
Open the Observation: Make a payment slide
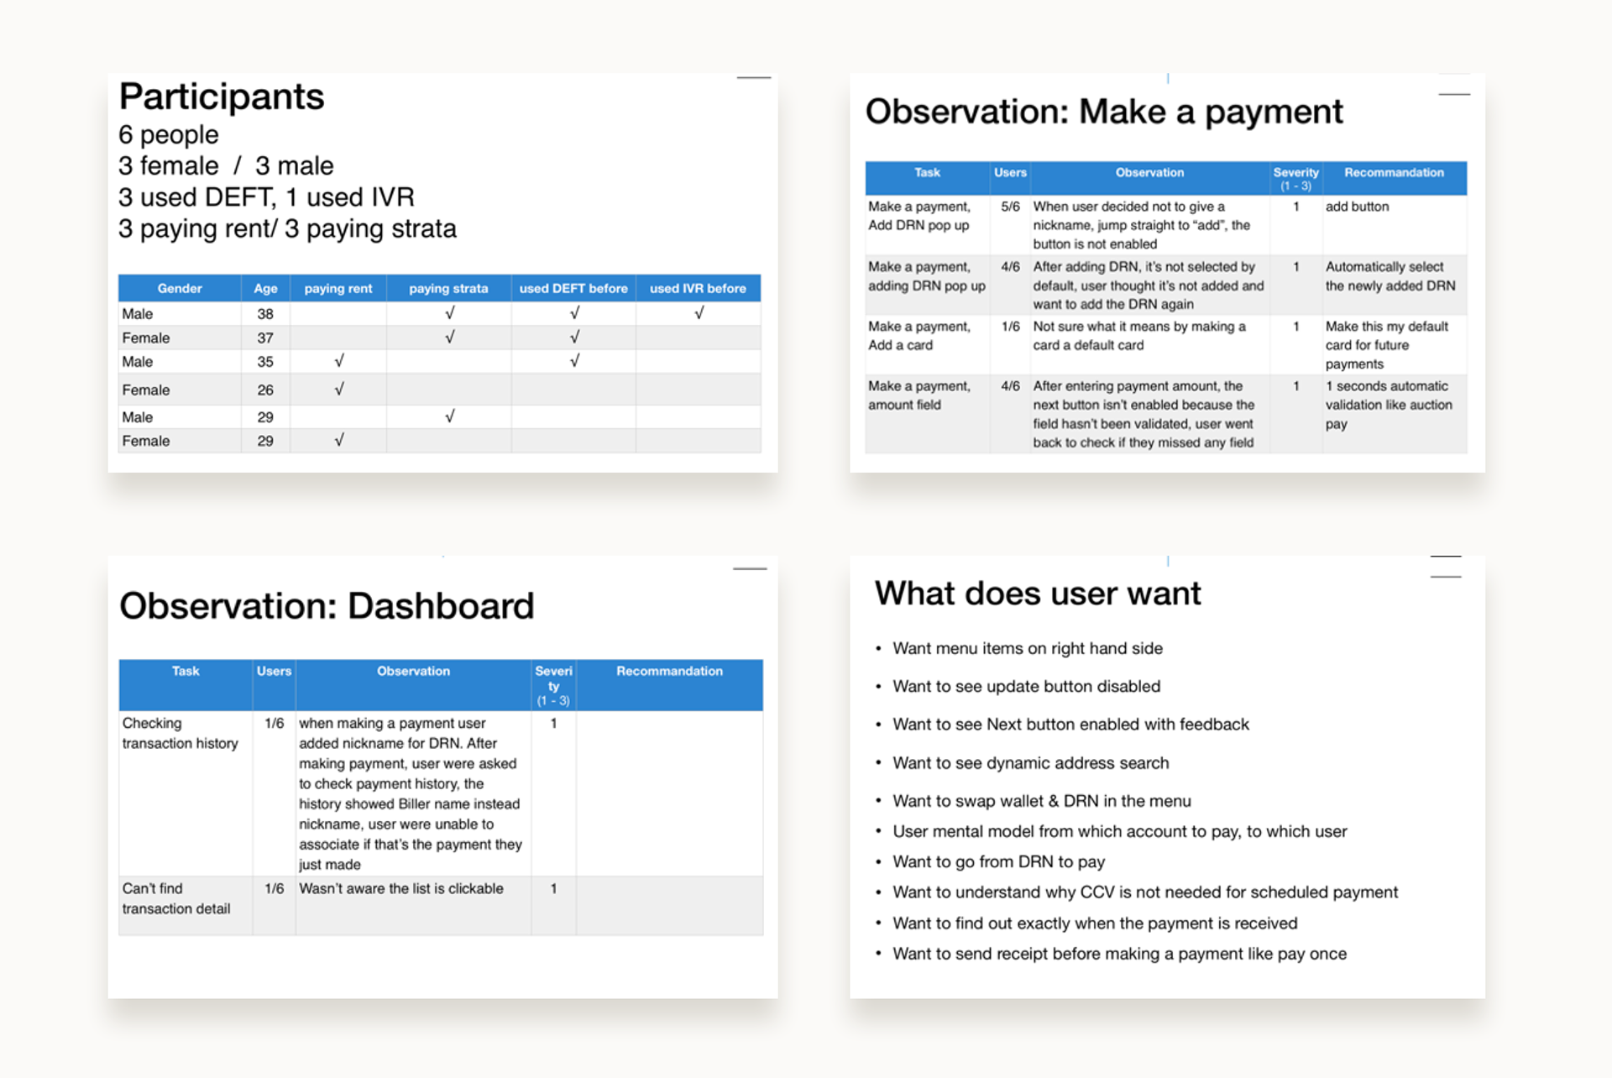(x=1167, y=272)
